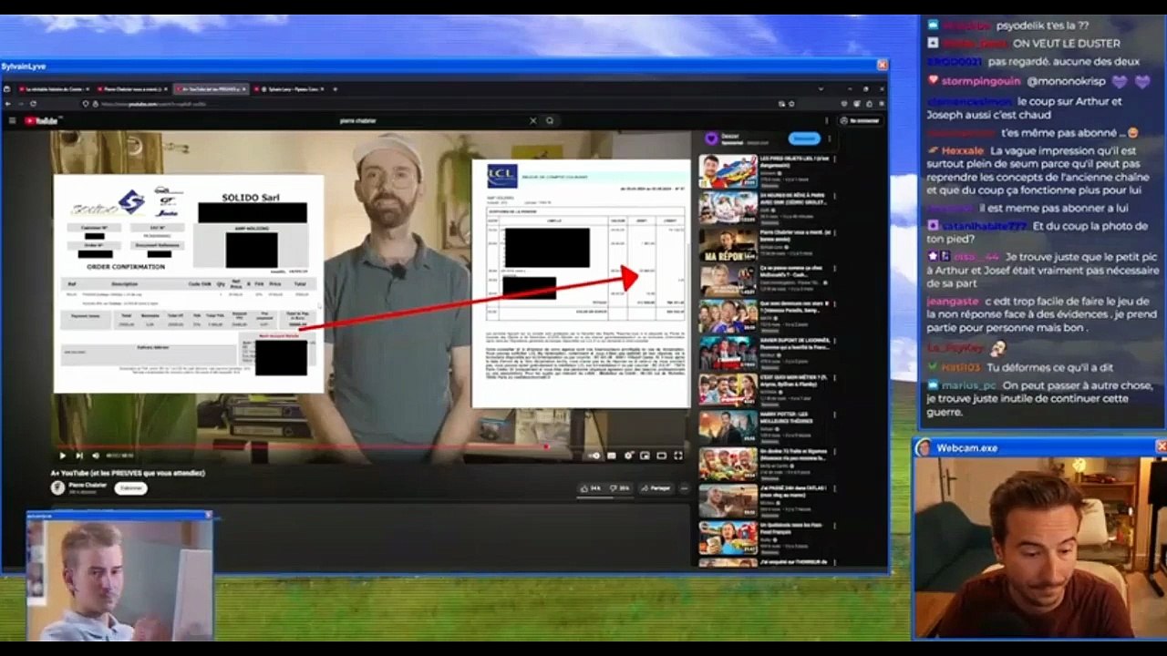Open XAVIER DUPONT DE LIGONNÈS video
The image size is (1167, 656).
coord(728,353)
